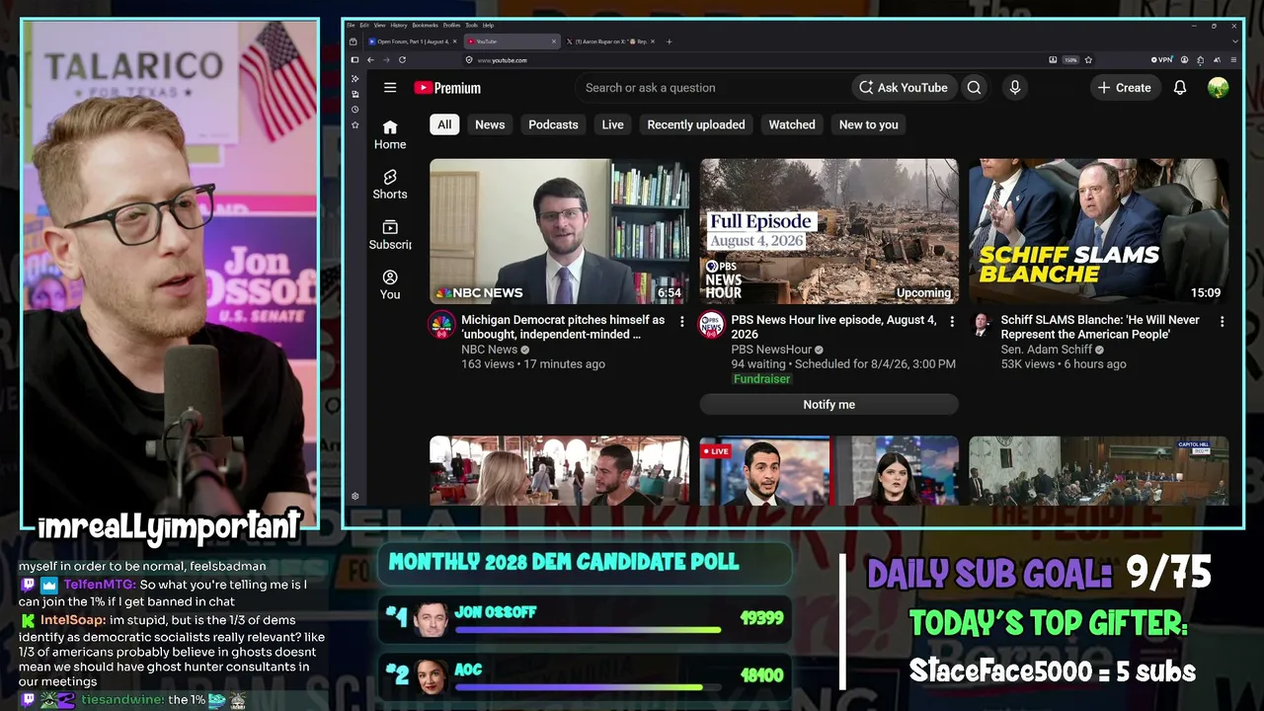Open the File menu in menu bar
The image size is (1264, 711).
[351, 25]
